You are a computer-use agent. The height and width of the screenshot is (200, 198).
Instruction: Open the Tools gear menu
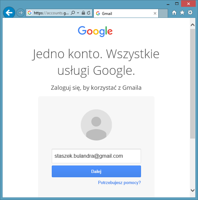(190, 13)
